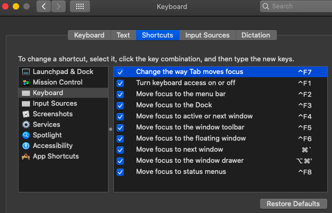The height and width of the screenshot is (213, 332).
Task: Uncheck Move focus to next window
Action: point(120,150)
